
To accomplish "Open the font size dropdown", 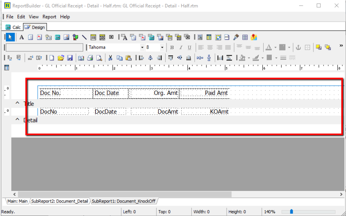I will [162, 47].
